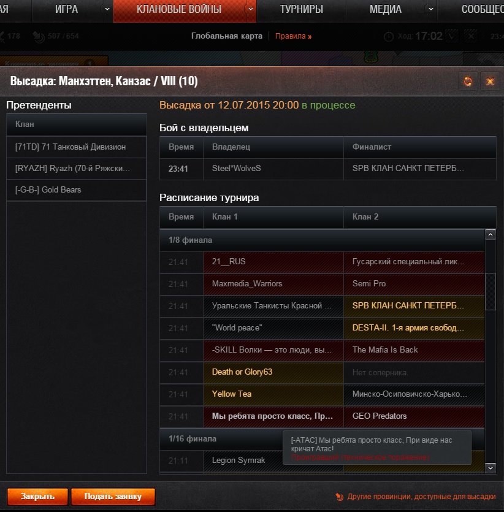Open the Правила link
The width and height of the screenshot is (504, 512).
point(293,36)
